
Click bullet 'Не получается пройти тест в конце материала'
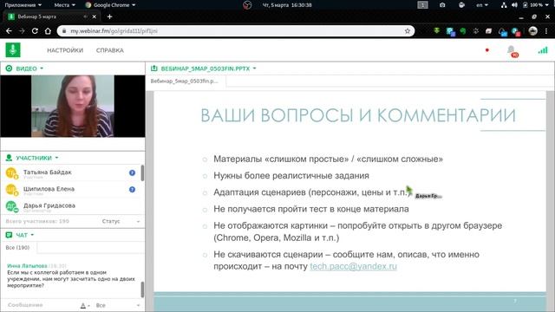(x=311, y=209)
